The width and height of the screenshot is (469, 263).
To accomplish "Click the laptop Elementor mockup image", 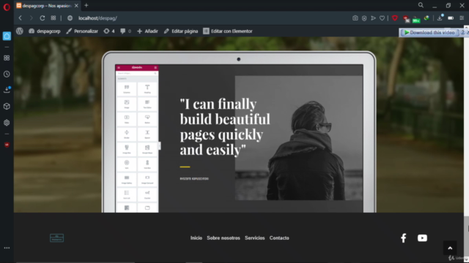I will pos(239,131).
